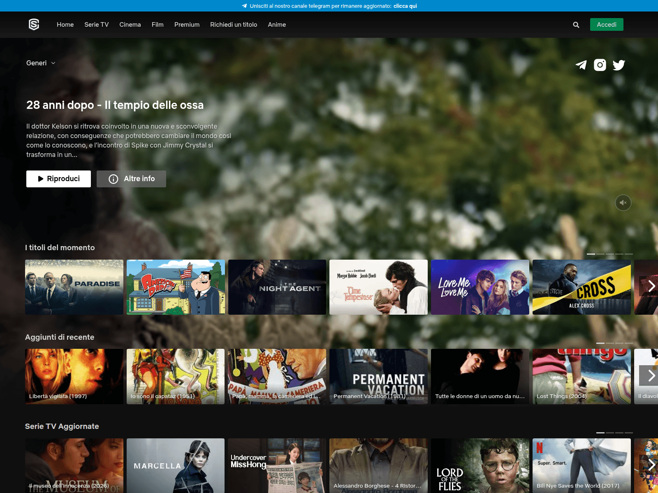
Task: Select second page indicator of trending carousel
Action: coord(600,254)
